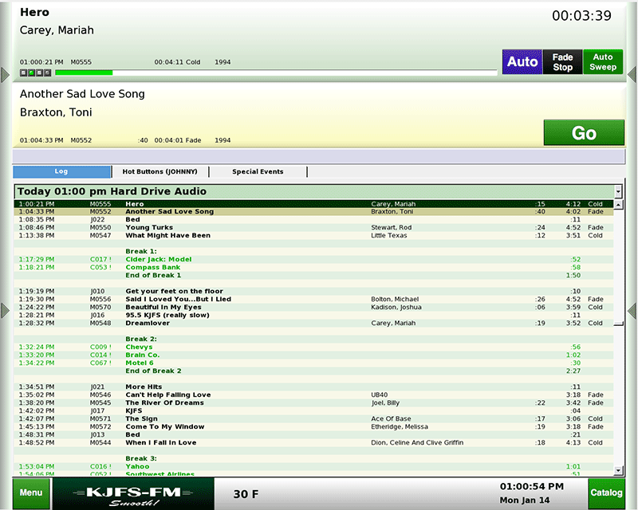Viewport: 638px width, 510px height.
Task: Click the KJFS-FM station logo
Action: [133, 494]
